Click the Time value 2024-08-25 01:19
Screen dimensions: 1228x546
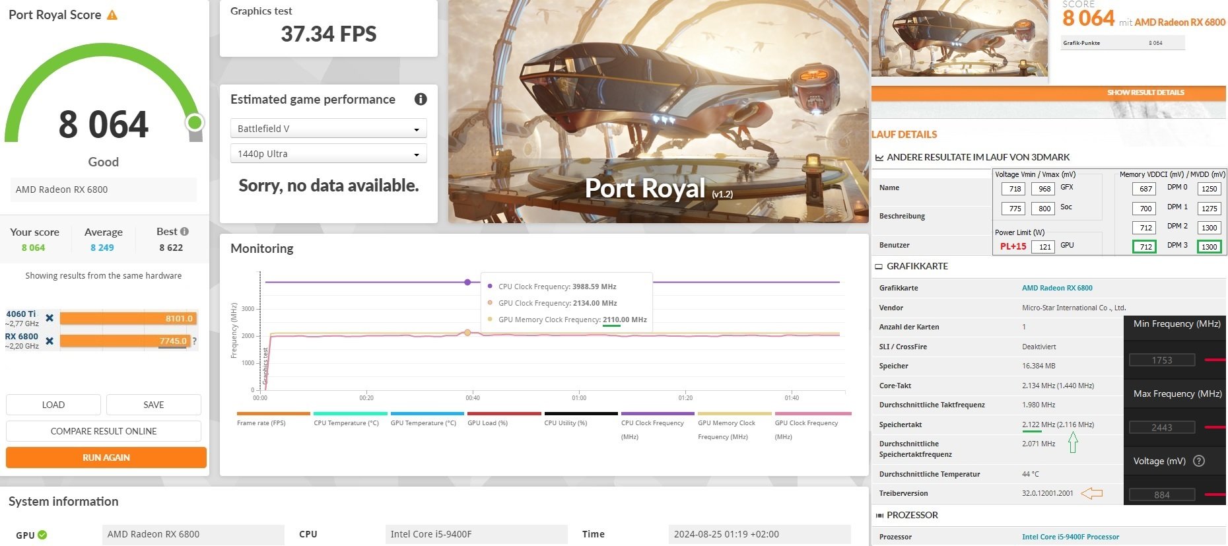click(759, 534)
